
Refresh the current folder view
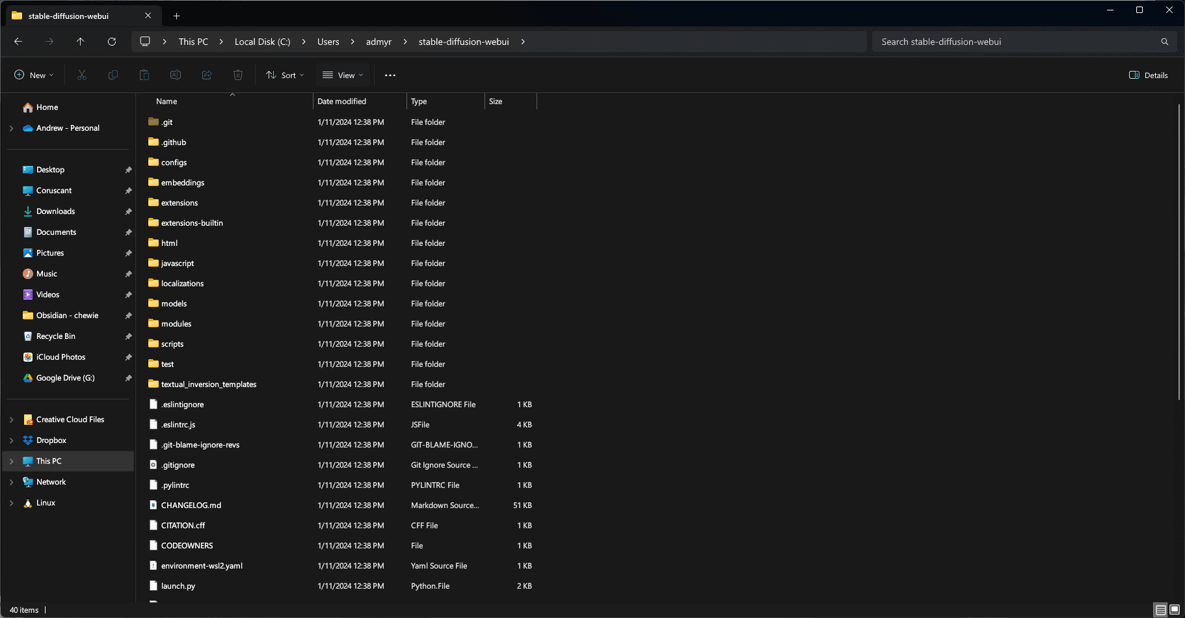pos(112,42)
